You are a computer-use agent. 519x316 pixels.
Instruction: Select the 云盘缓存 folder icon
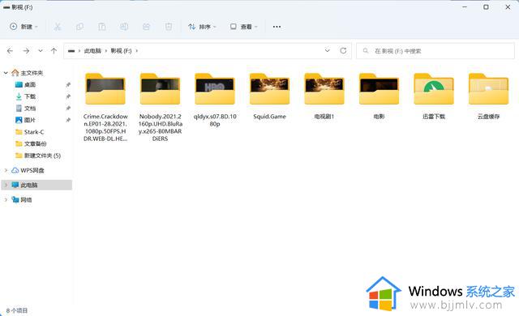[x=488, y=89]
